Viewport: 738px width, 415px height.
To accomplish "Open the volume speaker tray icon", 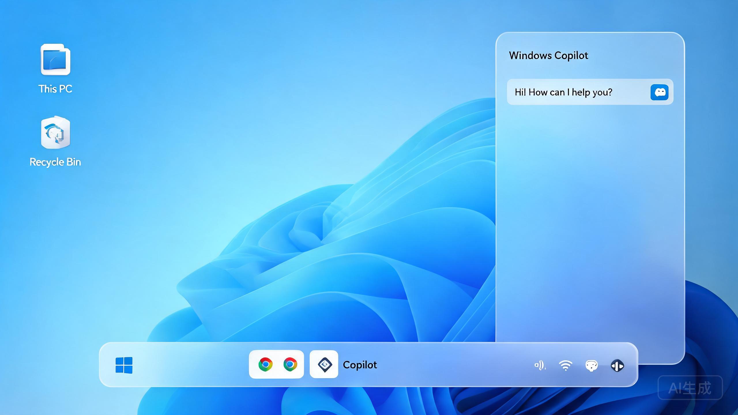I will point(540,365).
